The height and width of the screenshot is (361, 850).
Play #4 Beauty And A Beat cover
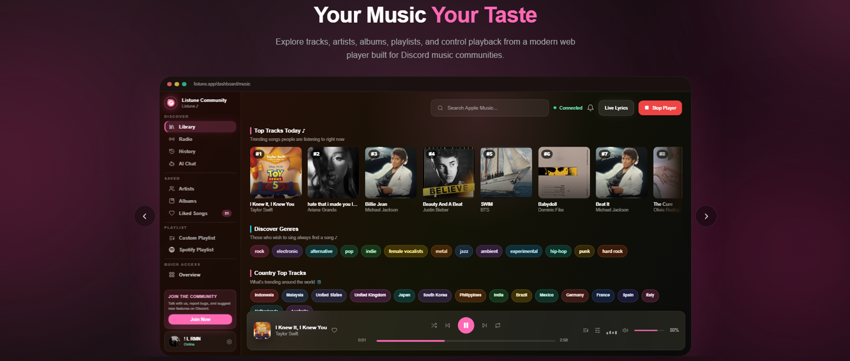448,173
